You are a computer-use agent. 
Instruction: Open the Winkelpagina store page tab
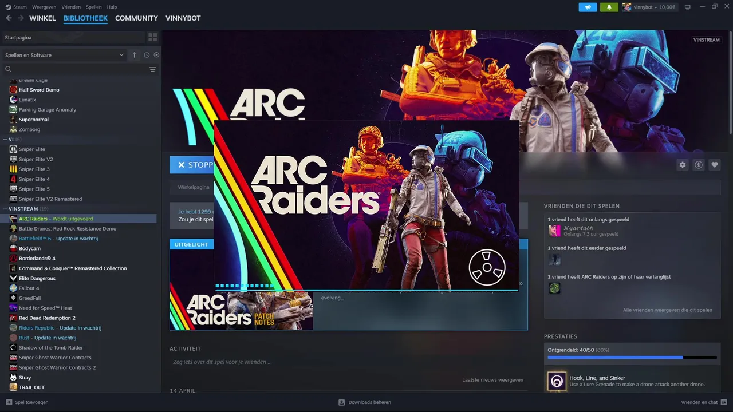194,187
